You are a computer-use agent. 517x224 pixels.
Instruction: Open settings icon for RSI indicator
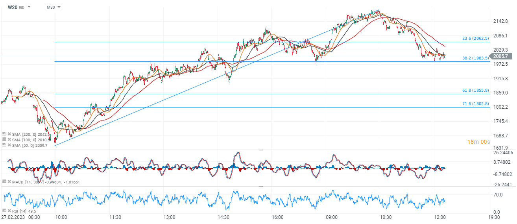coord(4,211)
